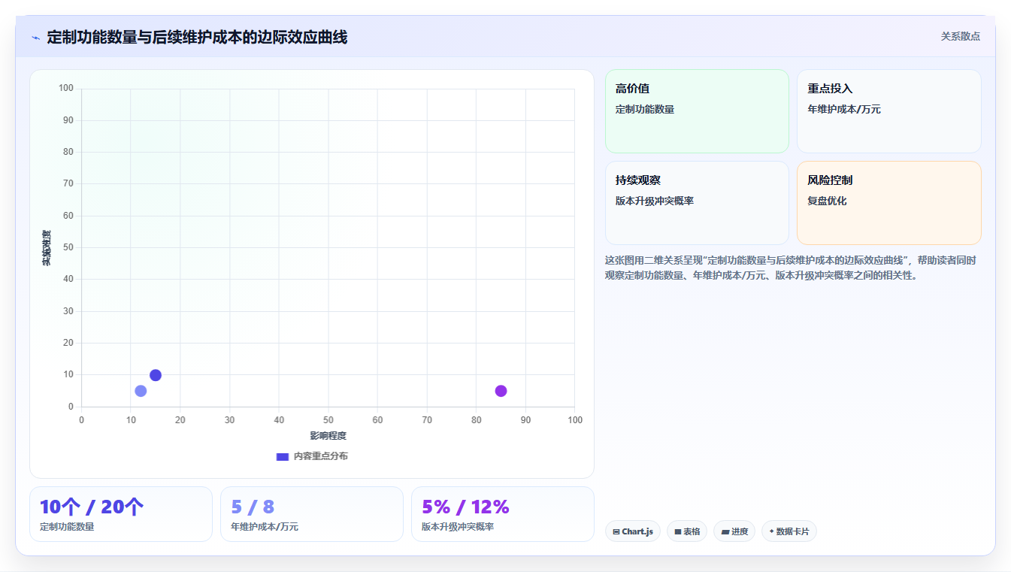
Task: Click the 10个 / 20个 stat value
Action: pos(92,507)
